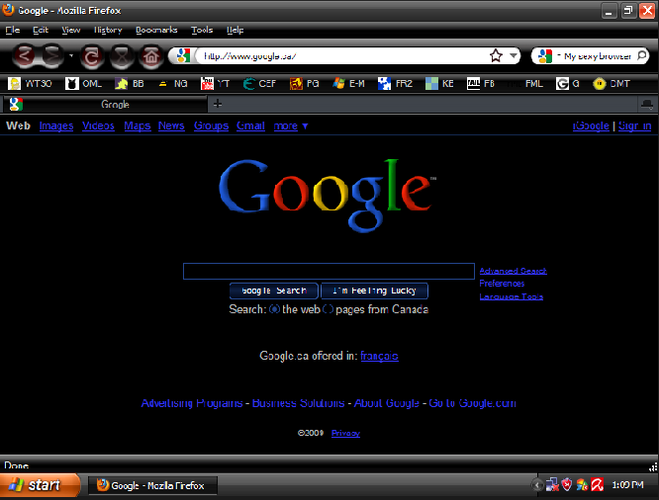Open a new tab with the plus button

pos(218,104)
